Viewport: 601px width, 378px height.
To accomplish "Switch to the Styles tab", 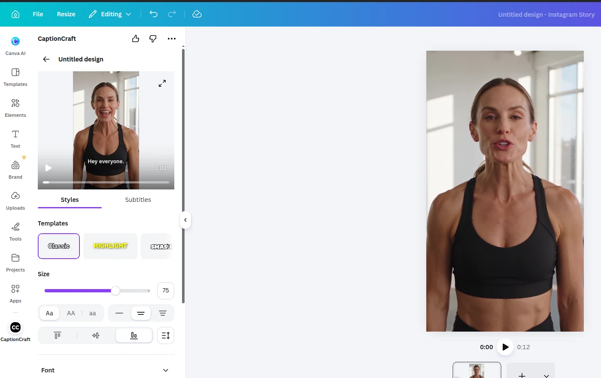I will point(70,200).
